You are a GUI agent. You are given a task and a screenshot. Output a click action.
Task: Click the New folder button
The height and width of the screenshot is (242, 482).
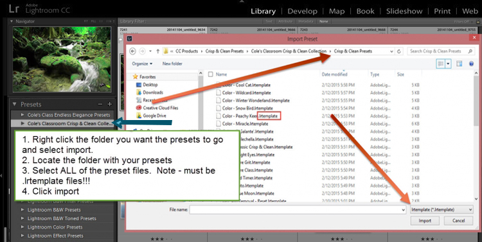pyautogui.click(x=172, y=64)
